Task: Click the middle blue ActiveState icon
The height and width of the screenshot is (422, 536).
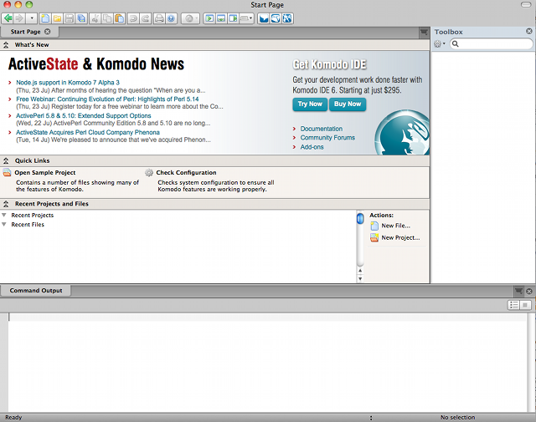Action: pyautogui.click(x=276, y=18)
